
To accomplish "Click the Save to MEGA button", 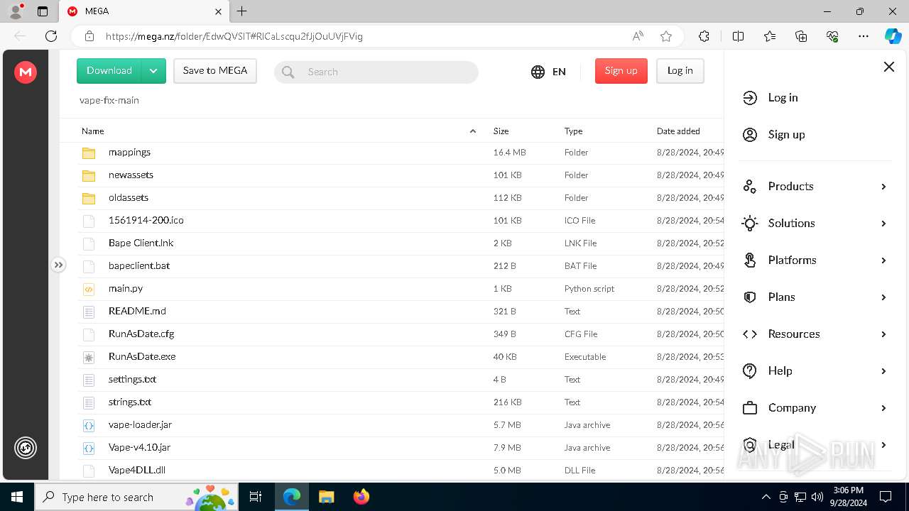I will point(215,71).
